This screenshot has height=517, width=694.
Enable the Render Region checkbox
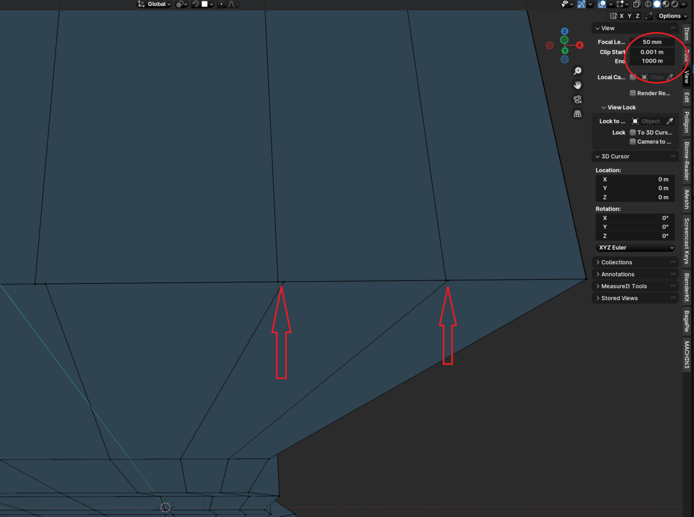pos(633,93)
